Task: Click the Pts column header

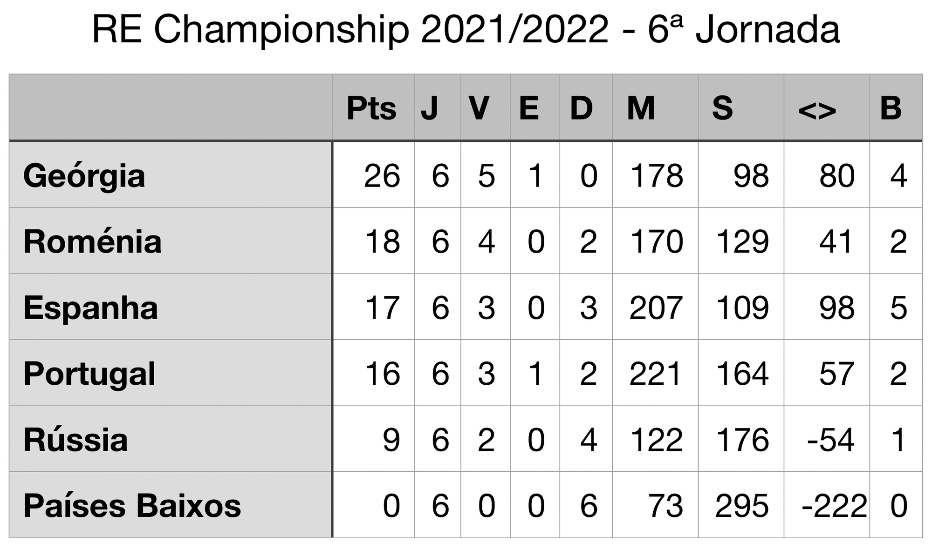Action: point(371,108)
